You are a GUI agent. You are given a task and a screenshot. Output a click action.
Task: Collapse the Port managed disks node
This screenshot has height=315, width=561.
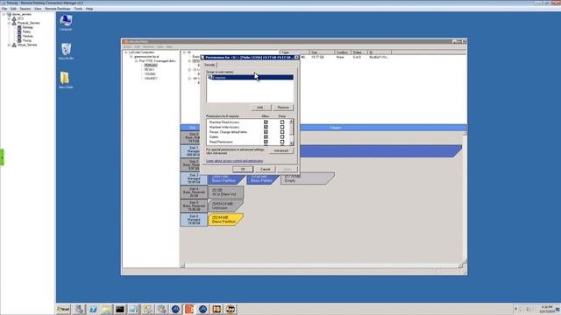pos(136,61)
